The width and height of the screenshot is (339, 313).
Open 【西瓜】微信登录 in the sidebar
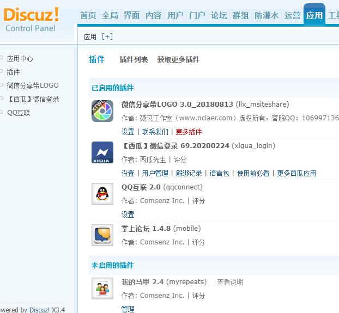point(33,99)
